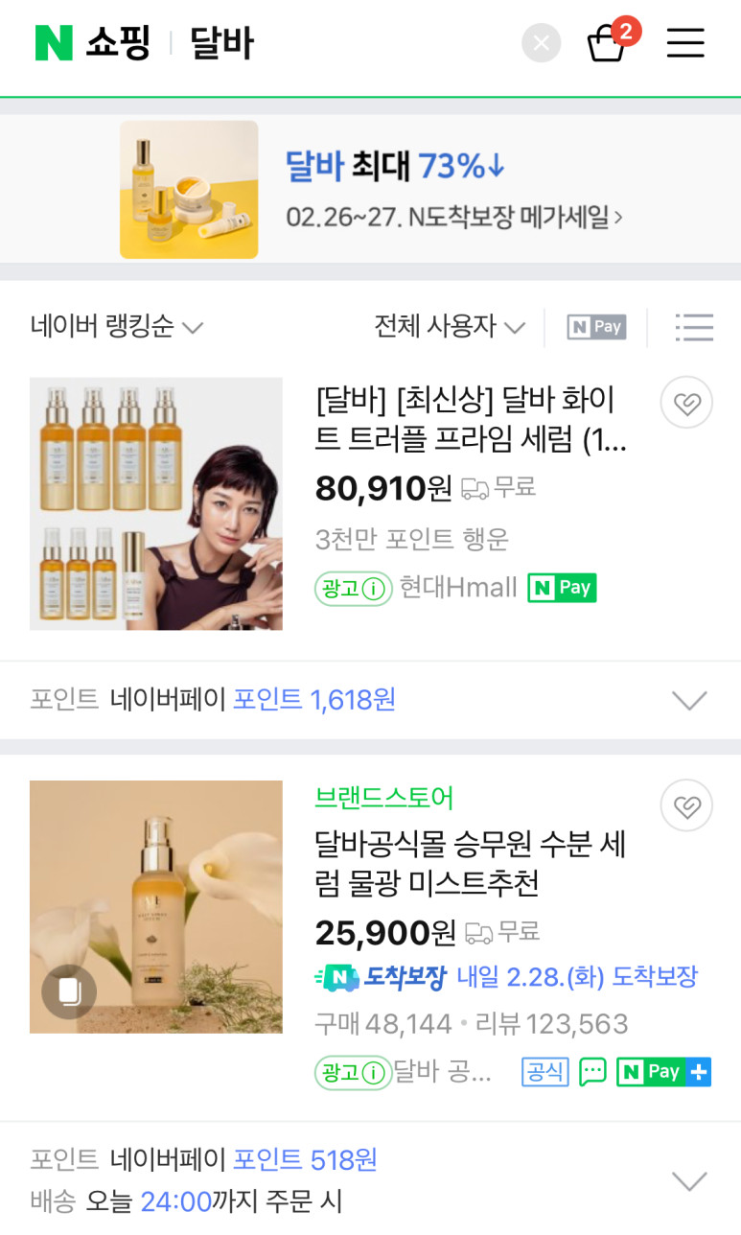Open the hamburger menu
Screen dimensions: 741x1235
[x=685, y=43]
